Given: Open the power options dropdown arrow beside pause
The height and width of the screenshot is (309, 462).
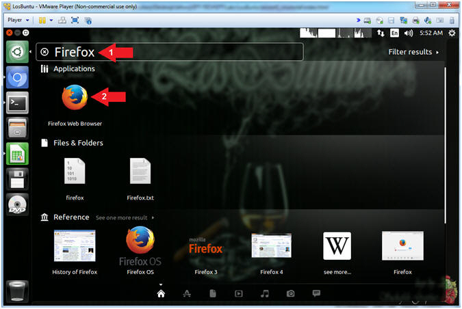Looking at the screenshot, I should click(51, 21).
